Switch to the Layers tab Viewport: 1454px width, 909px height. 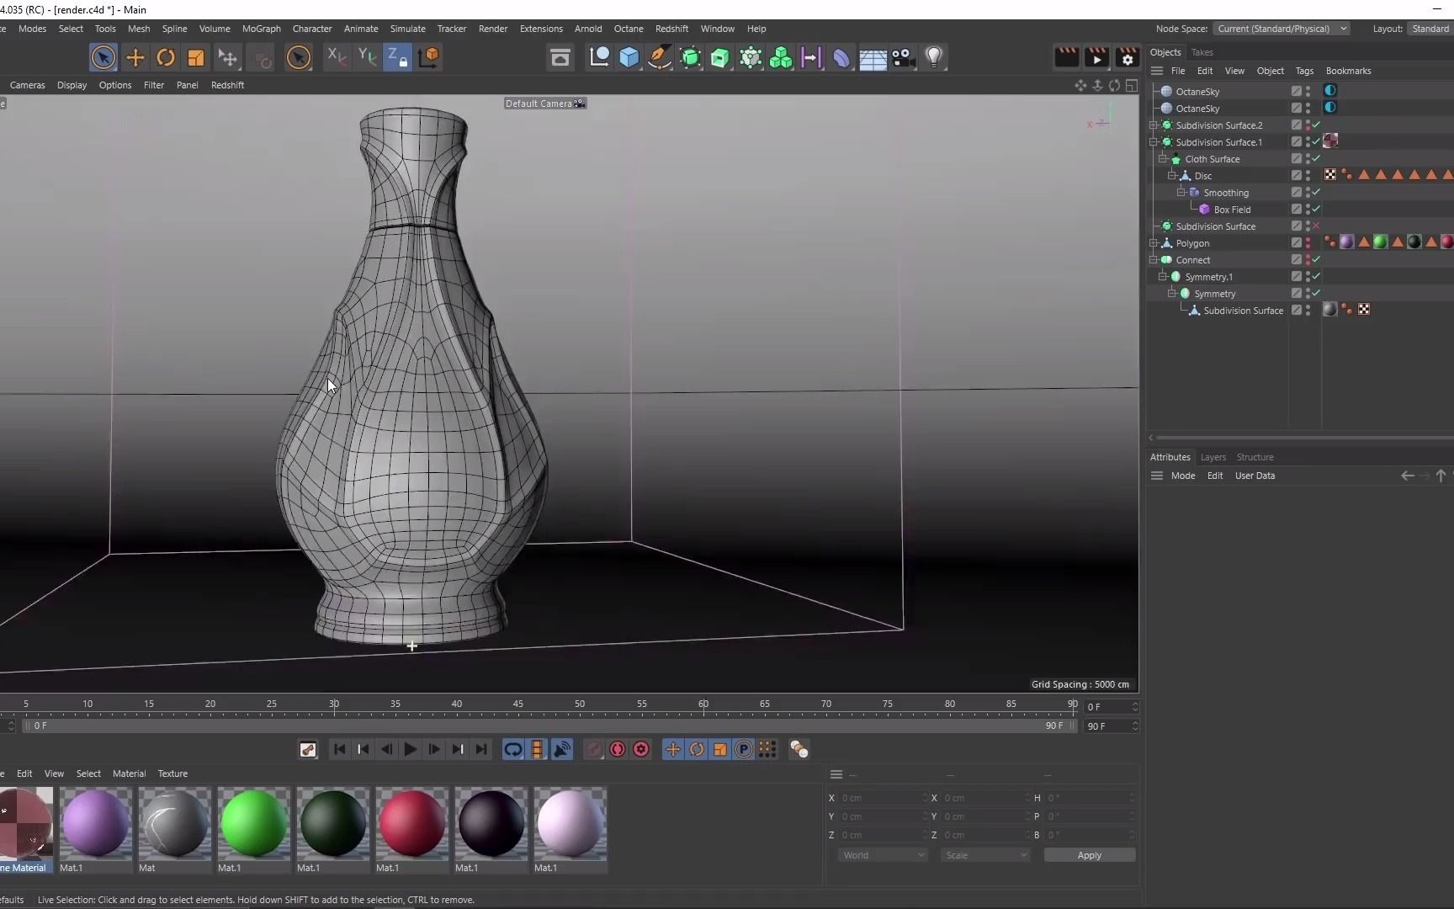1213,457
